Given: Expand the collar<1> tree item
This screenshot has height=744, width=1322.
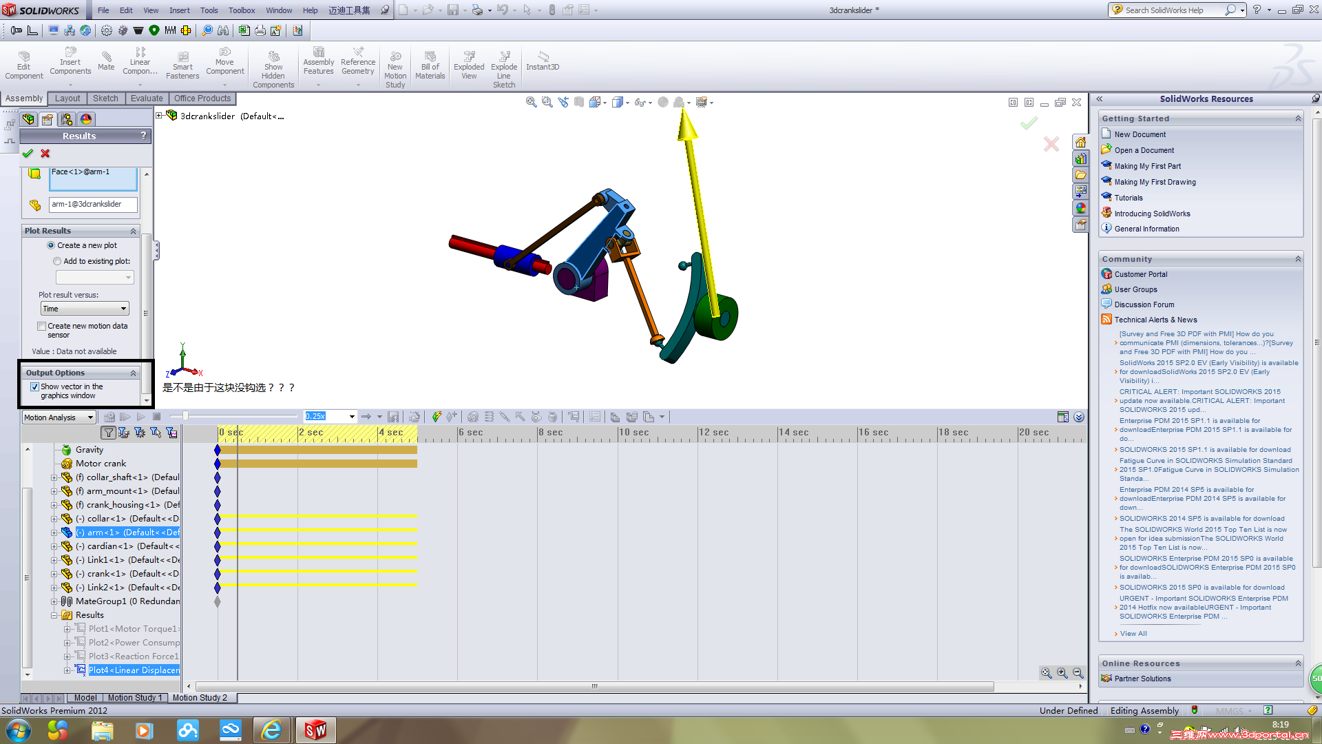Looking at the screenshot, I should 54,519.
